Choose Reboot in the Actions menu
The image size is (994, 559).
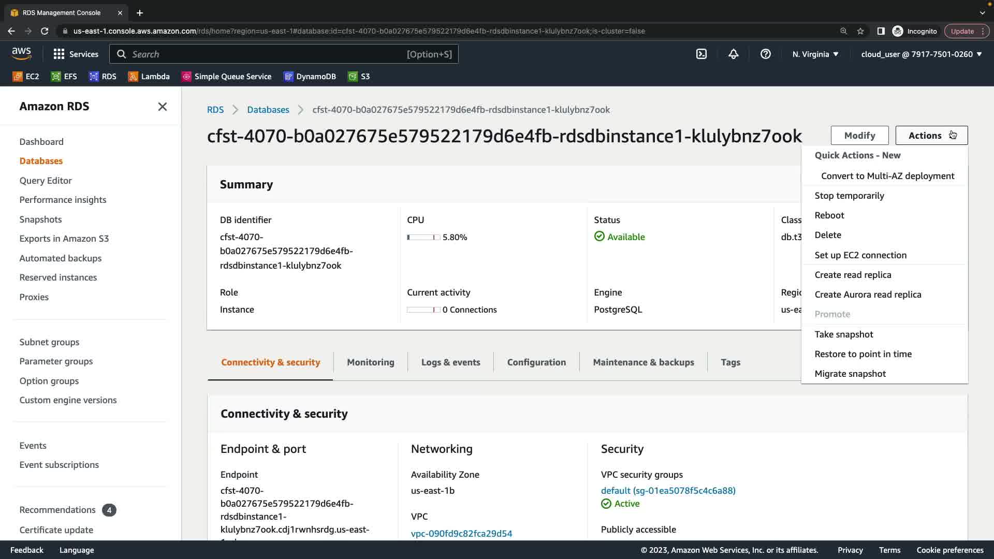[829, 215]
